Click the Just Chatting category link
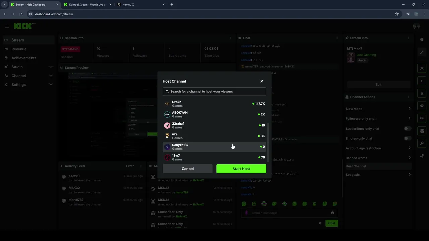 pyautogui.click(x=366, y=55)
